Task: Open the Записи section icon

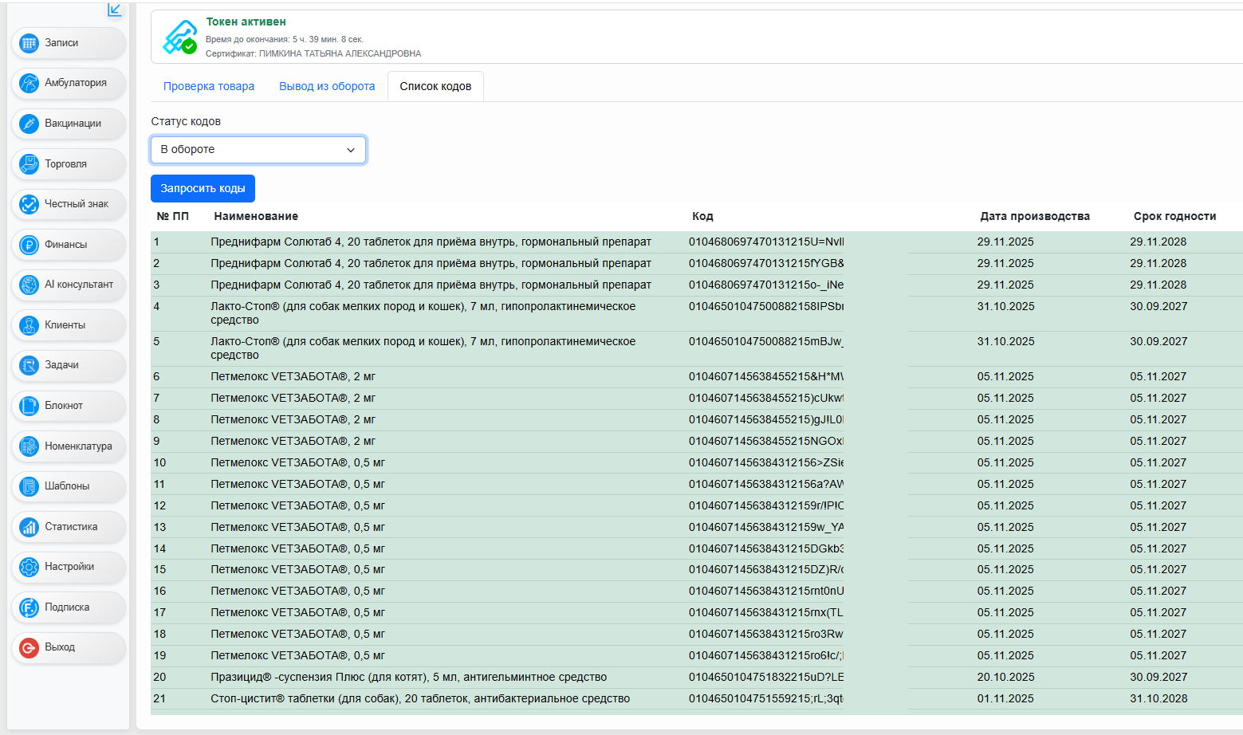Action: pos(30,43)
